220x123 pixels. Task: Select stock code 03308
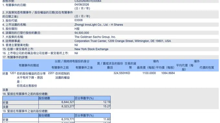pos(78,20)
